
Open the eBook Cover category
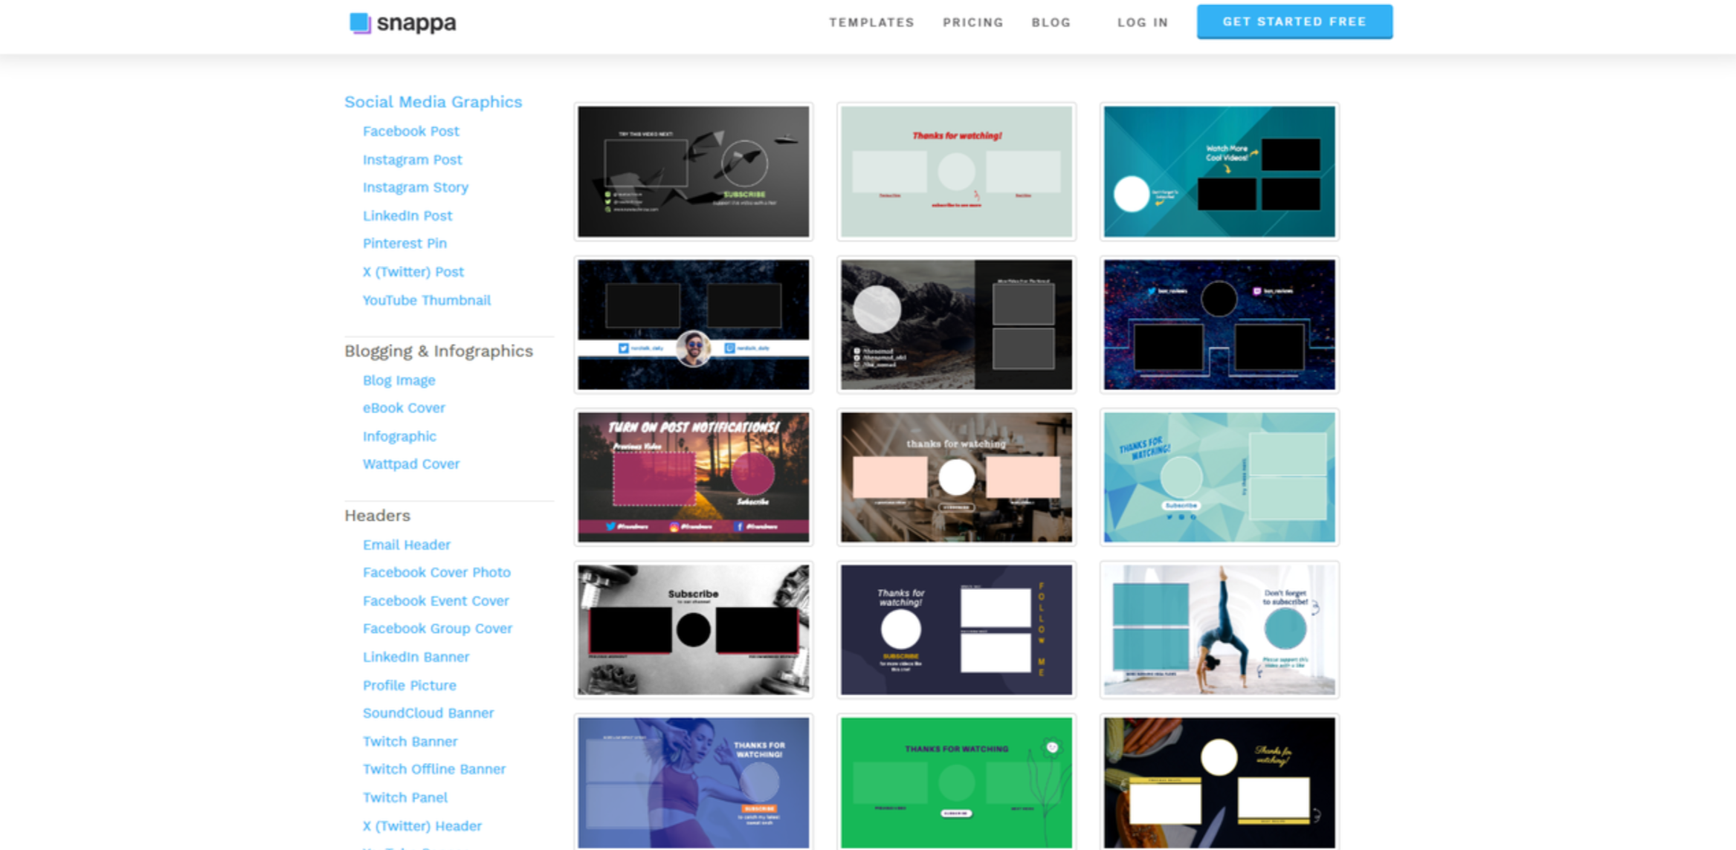tap(404, 408)
